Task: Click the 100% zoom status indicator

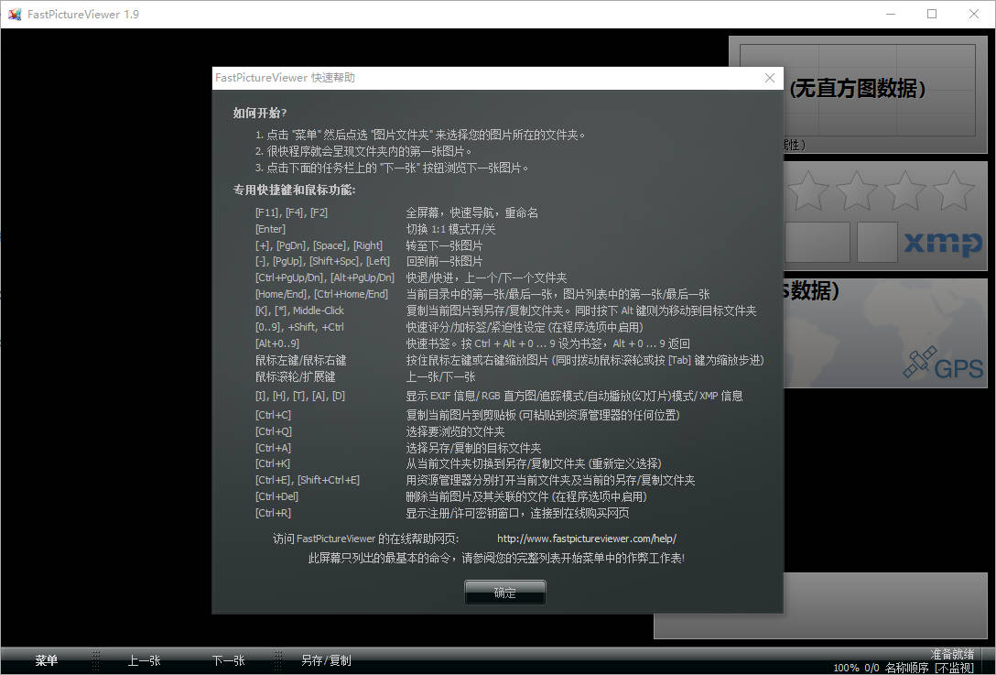Action: coord(846,668)
